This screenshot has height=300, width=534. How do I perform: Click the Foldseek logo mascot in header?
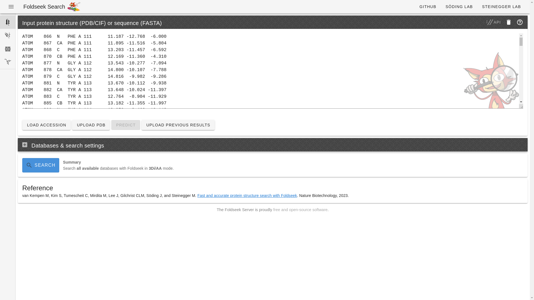pyautogui.click(x=74, y=7)
